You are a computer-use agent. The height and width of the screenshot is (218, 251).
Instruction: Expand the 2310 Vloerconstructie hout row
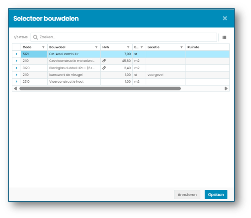[17, 82]
